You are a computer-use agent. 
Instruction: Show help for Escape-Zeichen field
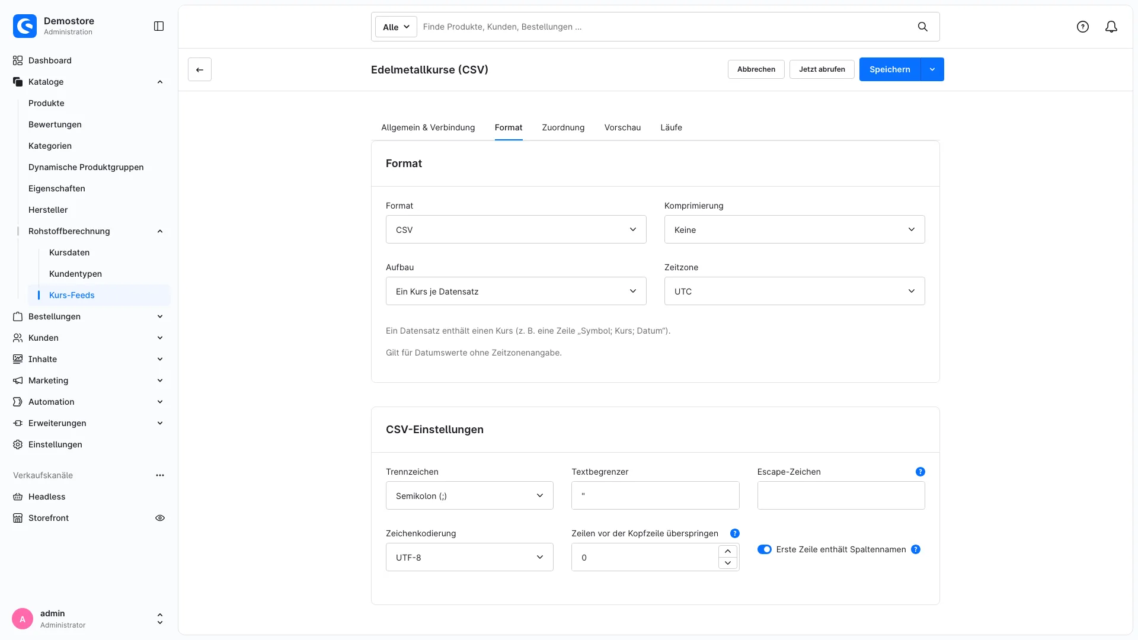(x=920, y=472)
